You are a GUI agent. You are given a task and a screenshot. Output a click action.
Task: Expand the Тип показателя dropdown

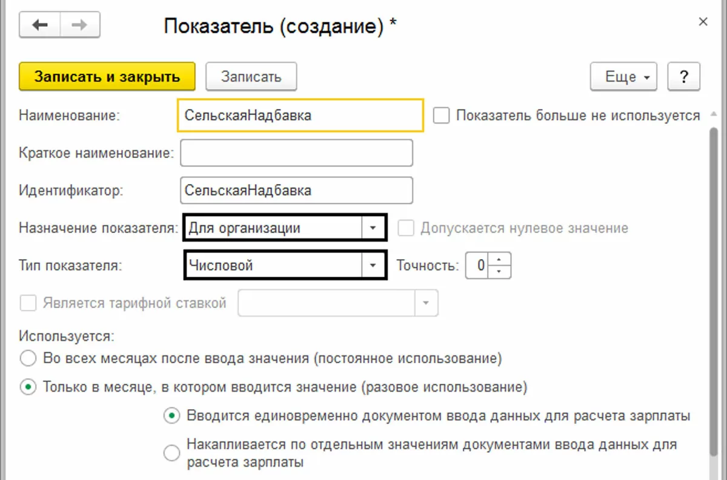tap(373, 265)
